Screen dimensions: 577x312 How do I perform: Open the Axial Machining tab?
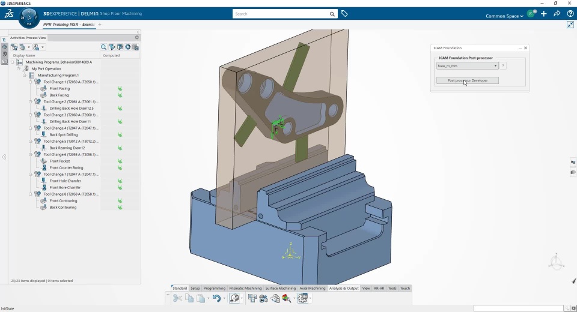(312, 288)
